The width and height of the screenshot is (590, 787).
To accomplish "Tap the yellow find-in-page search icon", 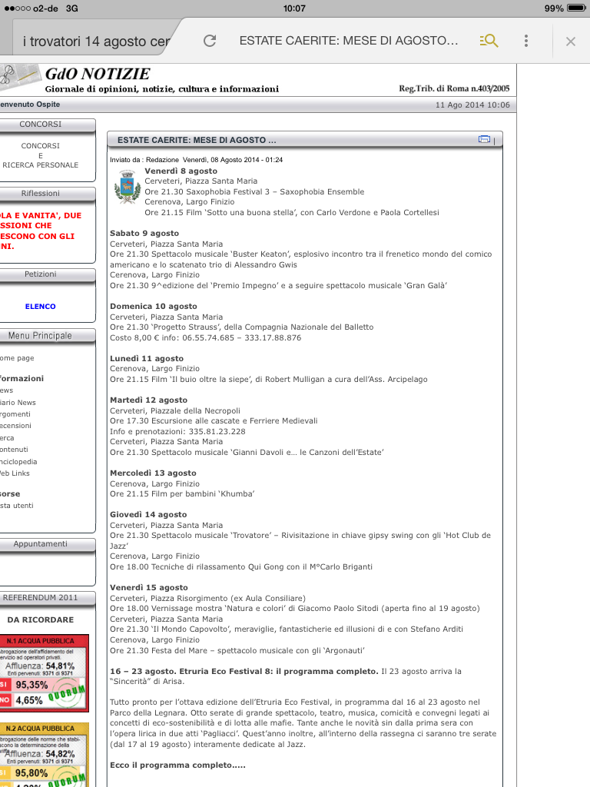I will tap(489, 41).
